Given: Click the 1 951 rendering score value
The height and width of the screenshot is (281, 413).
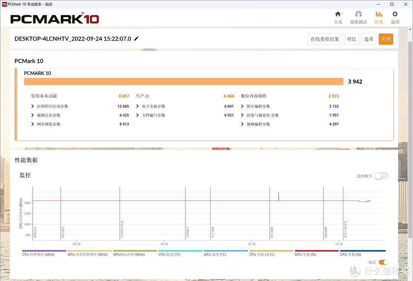Looking at the screenshot, I should pyautogui.click(x=334, y=115).
